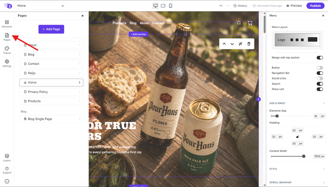This screenshot has height=187, width=328.
Task: Select the Blog Single Page item
Action: [51, 119]
